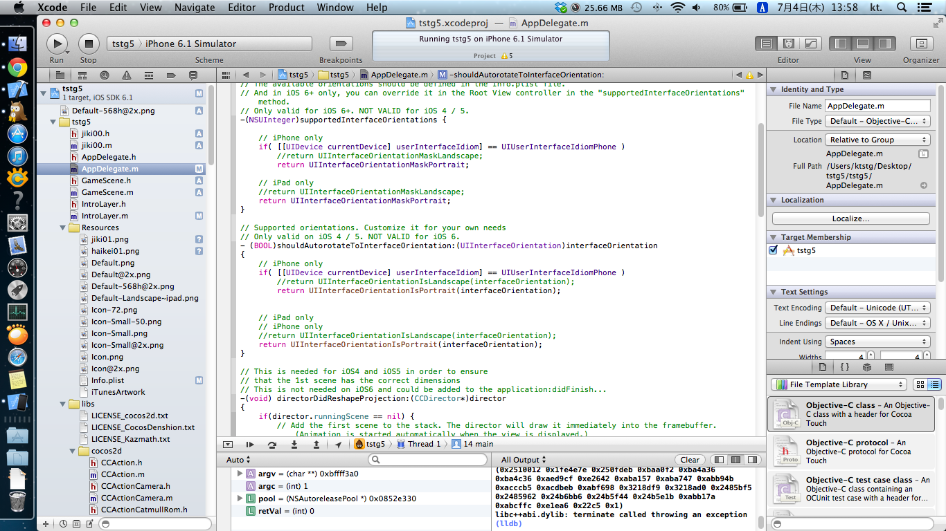Continue program execution in debug bar
Image resolution: width=946 pixels, height=531 pixels.
click(250, 444)
